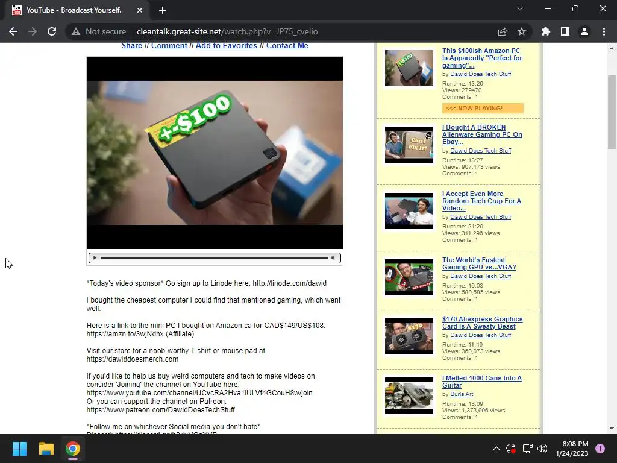Open 'This $100ish Amazon PC' video link
Screen dimensions: 617x463
[482, 58]
